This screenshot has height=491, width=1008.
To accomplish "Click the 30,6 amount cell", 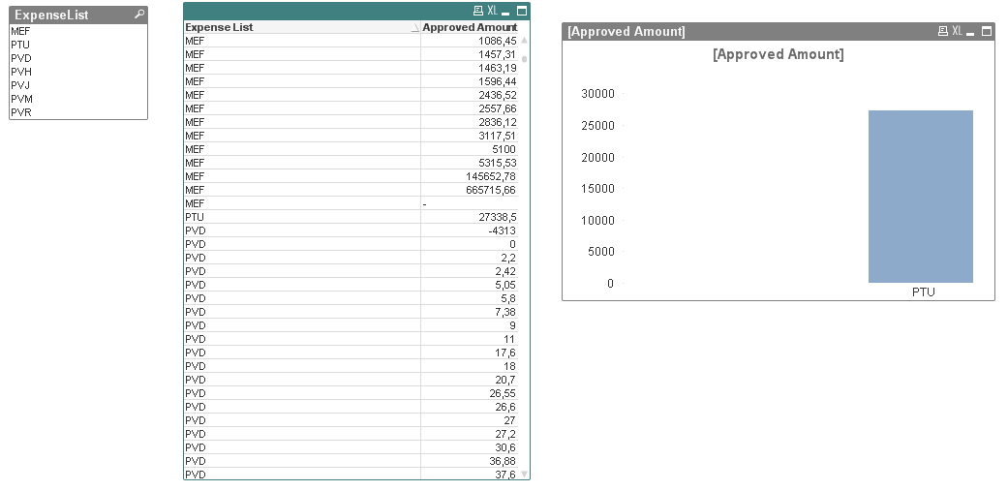I will 470,447.
